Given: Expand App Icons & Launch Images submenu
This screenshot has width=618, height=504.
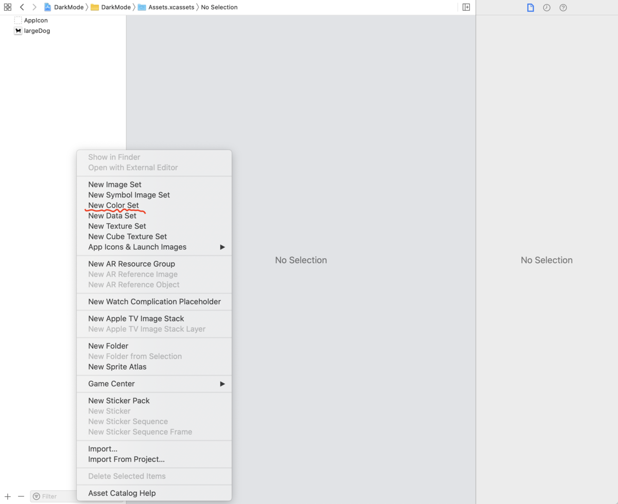Looking at the screenshot, I should point(154,247).
